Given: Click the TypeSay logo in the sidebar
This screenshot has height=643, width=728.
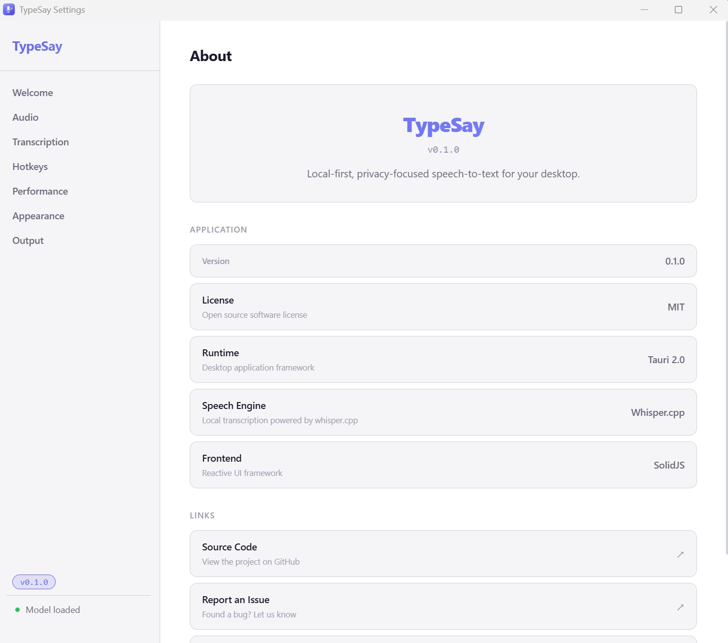Looking at the screenshot, I should [37, 46].
